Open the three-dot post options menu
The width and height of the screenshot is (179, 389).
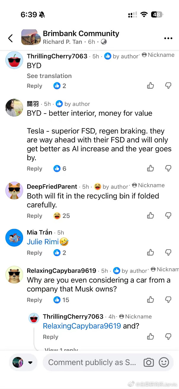click(x=168, y=38)
